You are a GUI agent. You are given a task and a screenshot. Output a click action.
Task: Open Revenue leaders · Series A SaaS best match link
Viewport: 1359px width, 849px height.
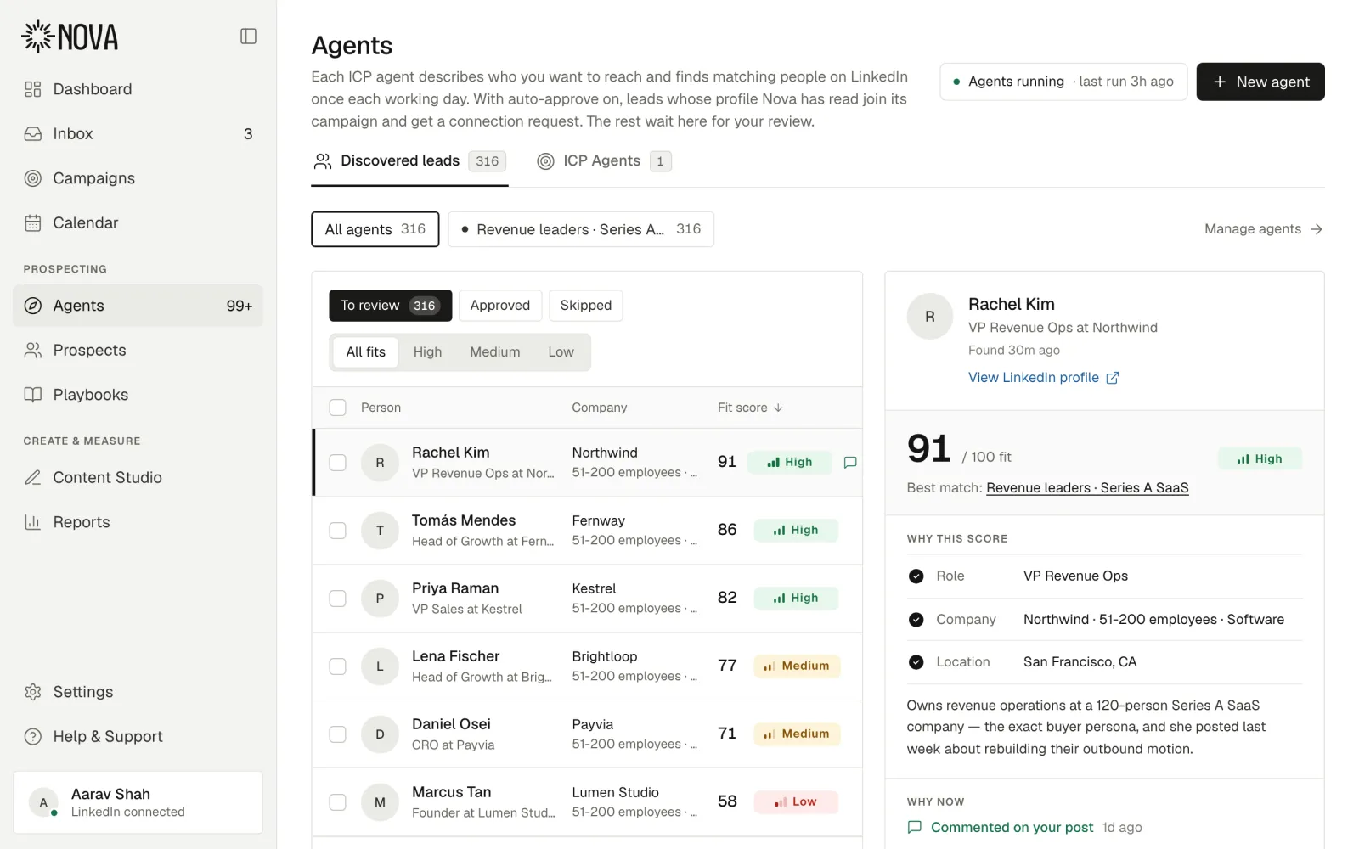pyautogui.click(x=1087, y=488)
